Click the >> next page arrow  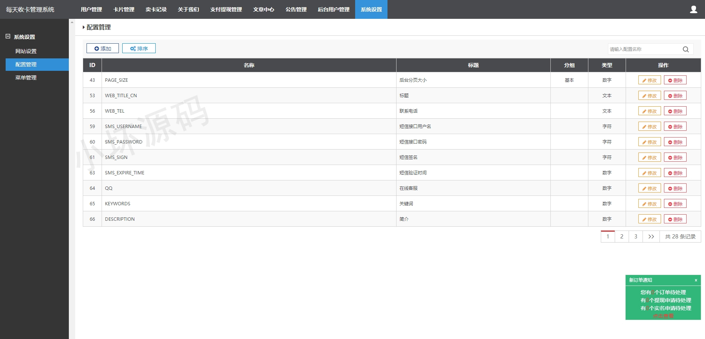pos(651,237)
